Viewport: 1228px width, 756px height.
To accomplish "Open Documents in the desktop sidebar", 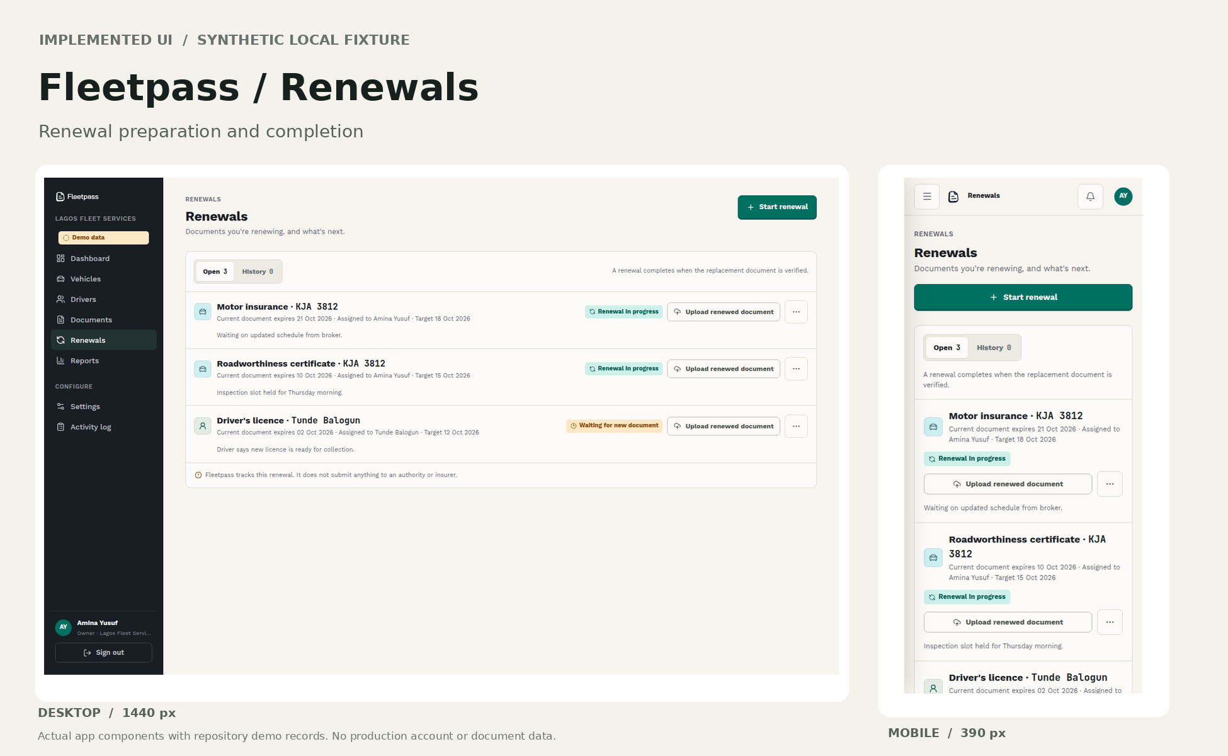I will coord(103,320).
